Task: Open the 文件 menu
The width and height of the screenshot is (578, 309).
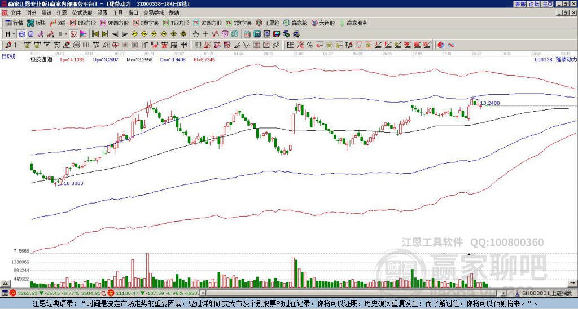Action: click(15, 13)
